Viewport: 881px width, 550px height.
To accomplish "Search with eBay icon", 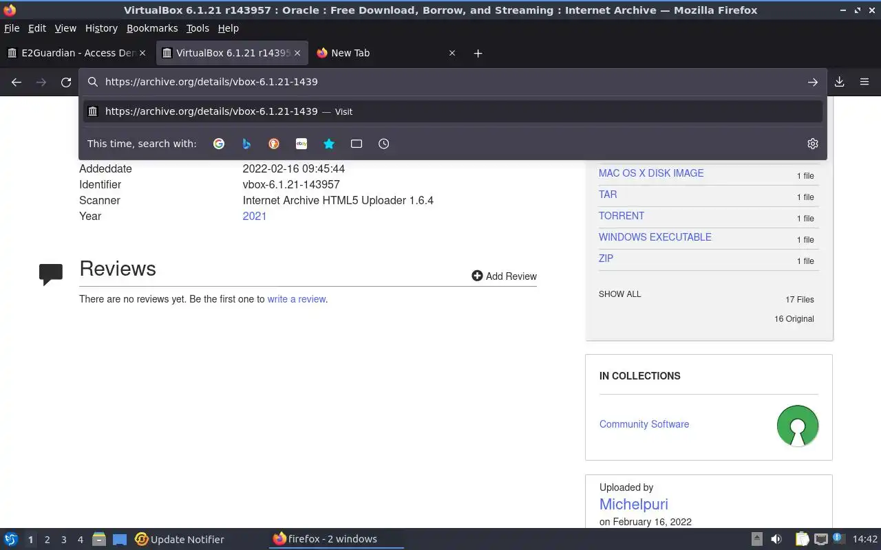I will click(x=301, y=144).
